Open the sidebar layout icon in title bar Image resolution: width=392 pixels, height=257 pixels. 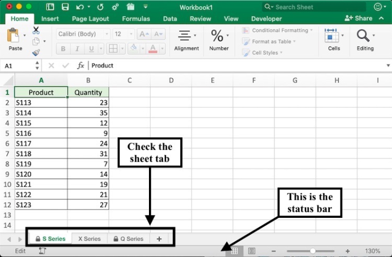(50, 7)
